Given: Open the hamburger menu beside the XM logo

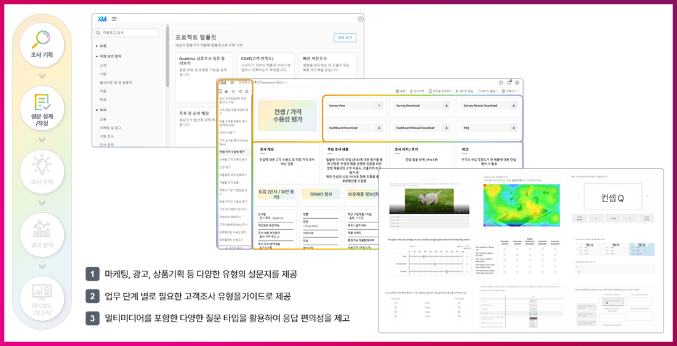Looking at the screenshot, I should [114, 20].
